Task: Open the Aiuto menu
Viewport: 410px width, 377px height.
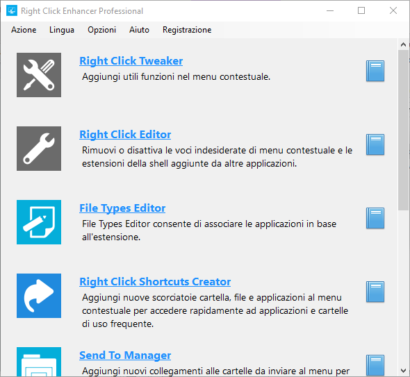Action: click(x=139, y=30)
